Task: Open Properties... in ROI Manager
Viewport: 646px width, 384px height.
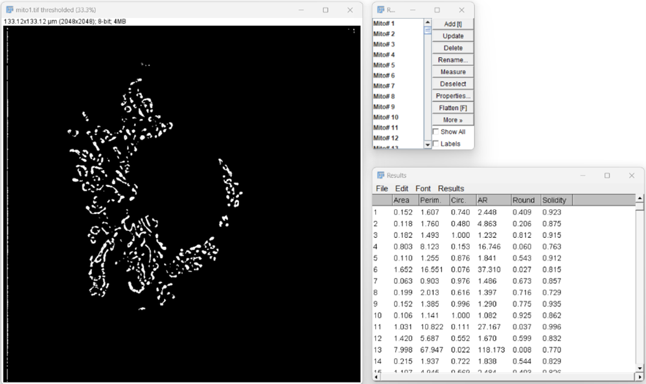Action: point(453,96)
